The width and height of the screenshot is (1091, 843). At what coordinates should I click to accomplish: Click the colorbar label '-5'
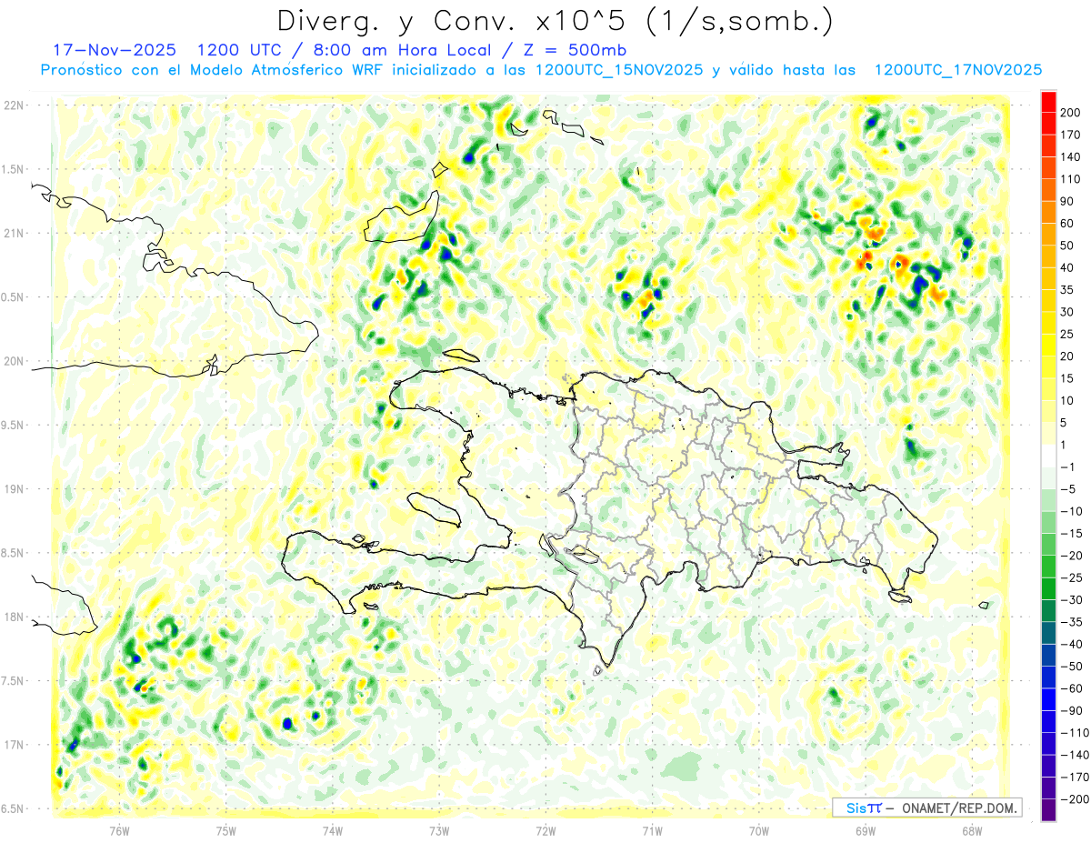(x=1069, y=489)
